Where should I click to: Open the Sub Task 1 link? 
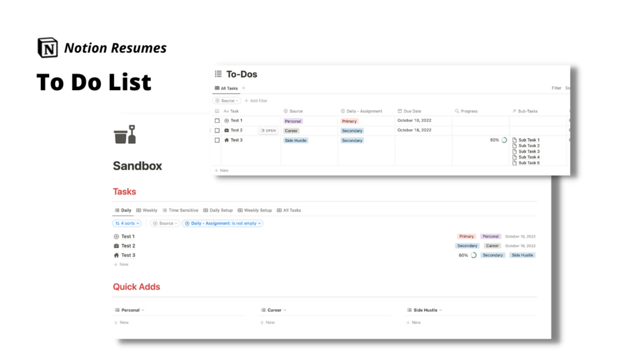[529, 140]
